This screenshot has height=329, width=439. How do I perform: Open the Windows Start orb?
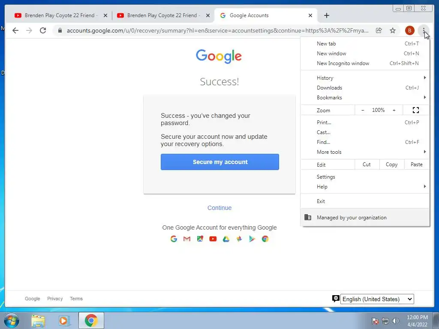point(12,320)
